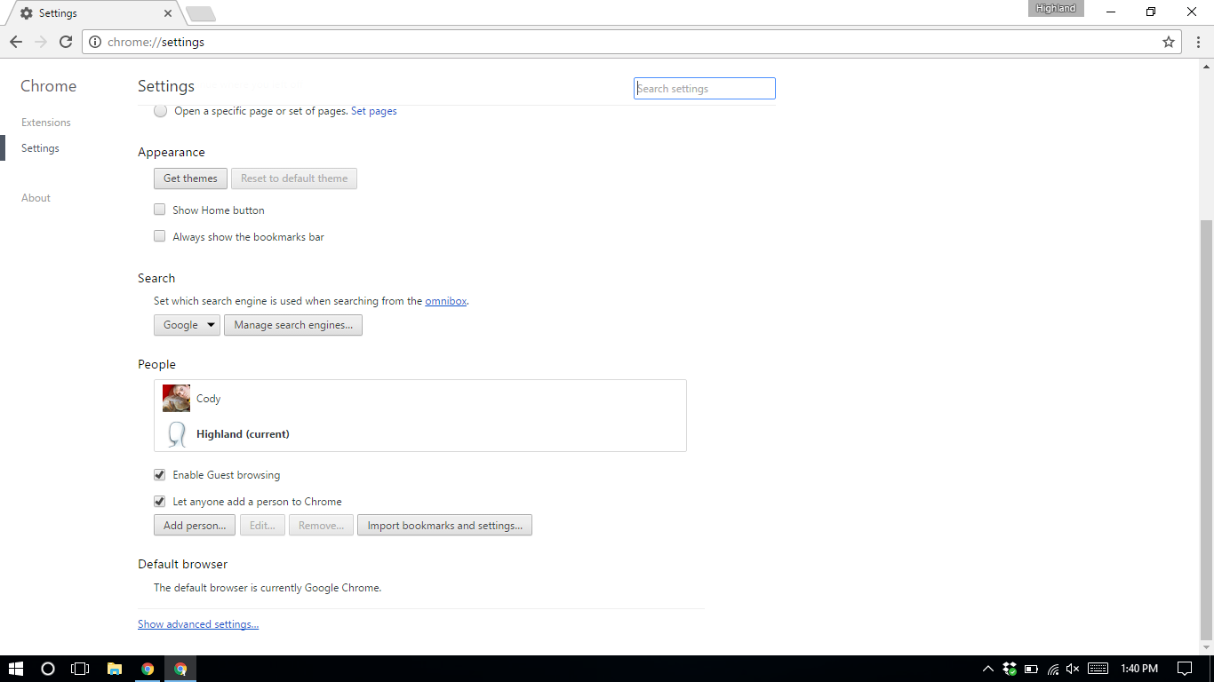Enable Show Home button checkbox

[x=160, y=210]
